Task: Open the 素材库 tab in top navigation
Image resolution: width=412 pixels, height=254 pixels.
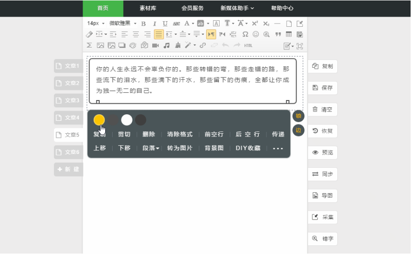Action: [148, 8]
